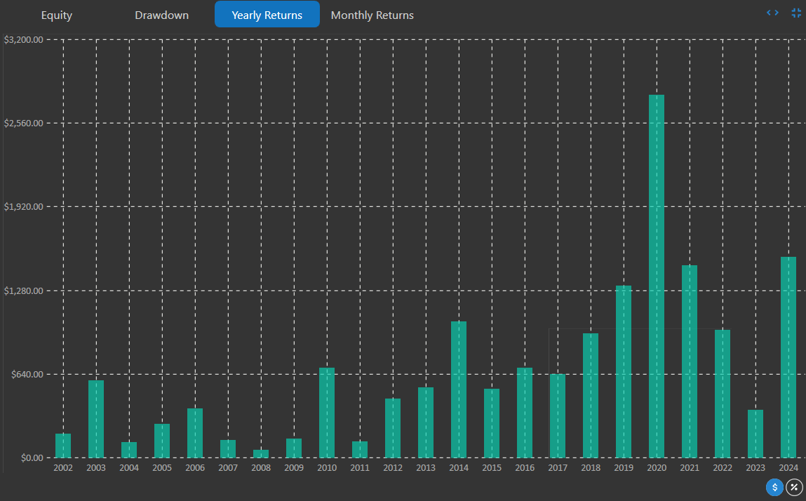Switch chart to dollar values
The image size is (806, 501).
774,486
